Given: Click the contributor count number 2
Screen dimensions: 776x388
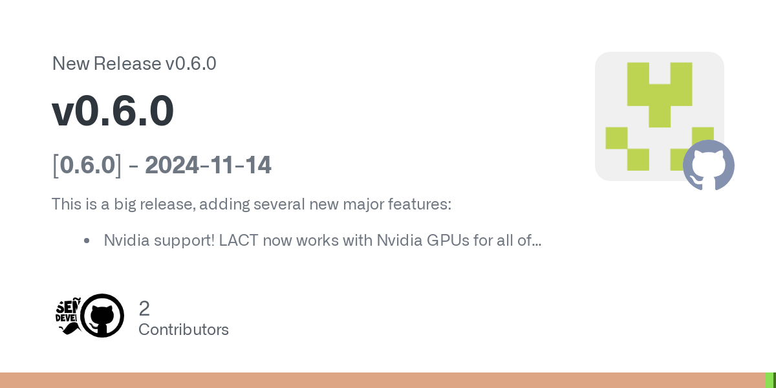Looking at the screenshot, I should click(144, 308).
